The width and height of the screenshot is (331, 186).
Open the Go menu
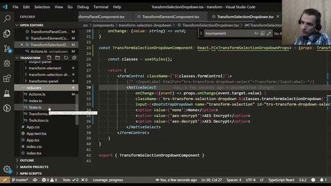click(70, 7)
